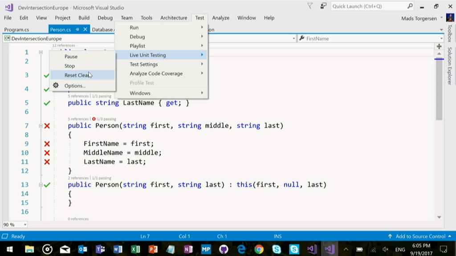Open Excel from the taskbar
The height and width of the screenshot is (256, 456).
point(135,249)
